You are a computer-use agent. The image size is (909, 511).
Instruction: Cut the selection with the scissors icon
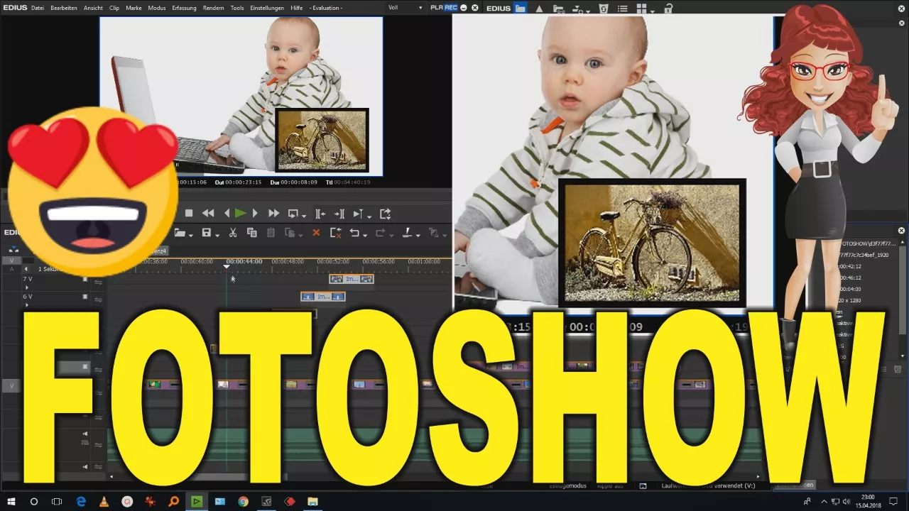pos(232,233)
